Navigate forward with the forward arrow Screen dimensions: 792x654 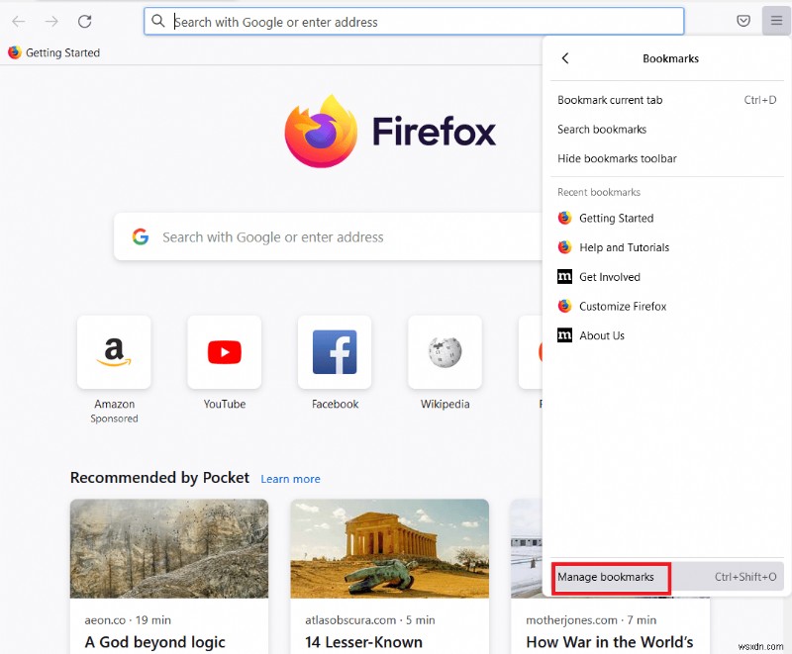50,21
